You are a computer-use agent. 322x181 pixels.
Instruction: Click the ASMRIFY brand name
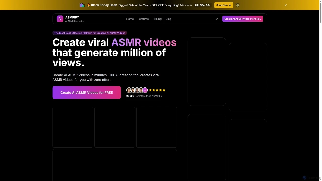pos(72,17)
